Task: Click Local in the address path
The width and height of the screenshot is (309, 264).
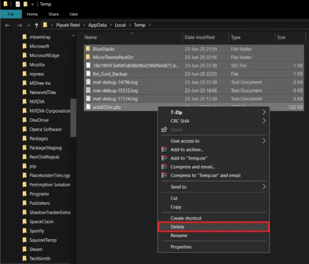Action: click(x=120, y=25)
